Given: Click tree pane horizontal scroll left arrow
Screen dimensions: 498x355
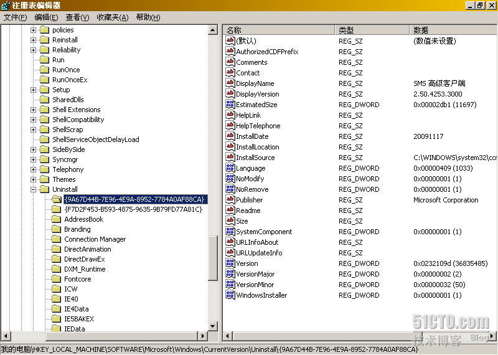Looking at the screenshot, I should (6, 336).
